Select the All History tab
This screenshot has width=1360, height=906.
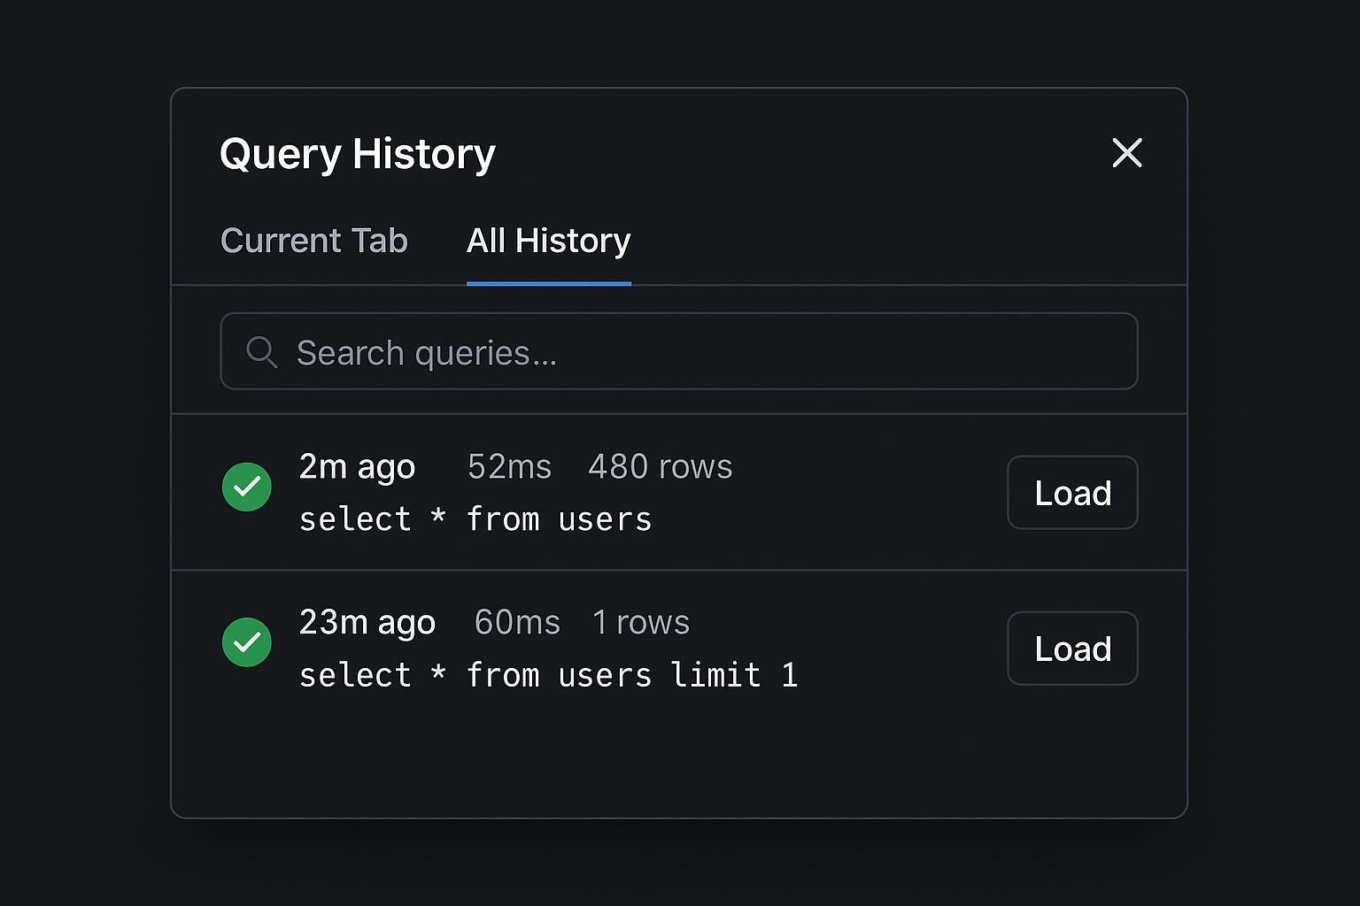[x=548, y=240]
